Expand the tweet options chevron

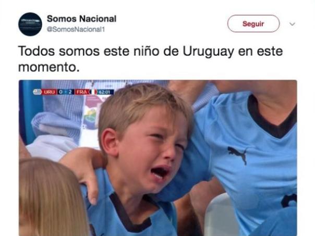tap(292, 24)
